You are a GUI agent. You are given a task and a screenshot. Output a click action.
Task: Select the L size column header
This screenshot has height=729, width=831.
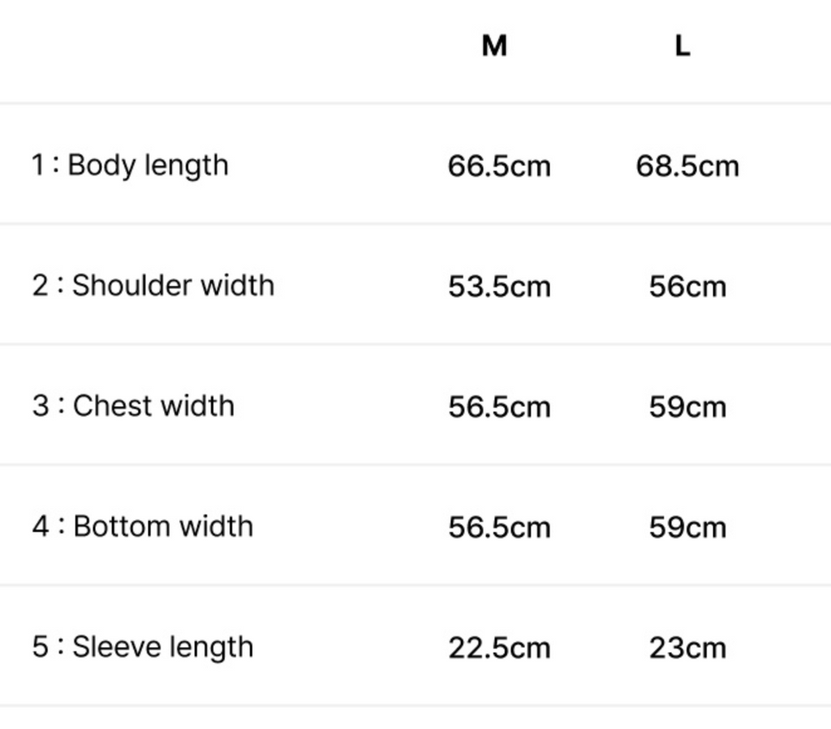tap(682, 45)
